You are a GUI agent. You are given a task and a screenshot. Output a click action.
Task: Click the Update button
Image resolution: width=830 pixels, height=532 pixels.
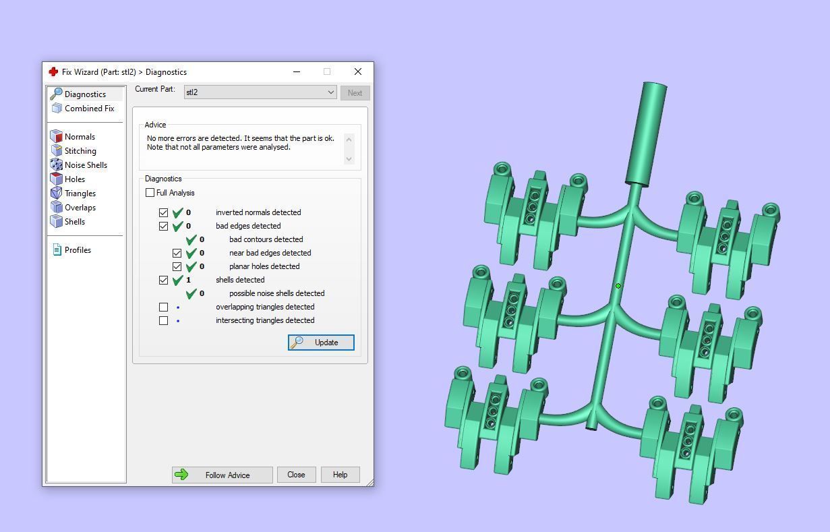pos(321,343)
